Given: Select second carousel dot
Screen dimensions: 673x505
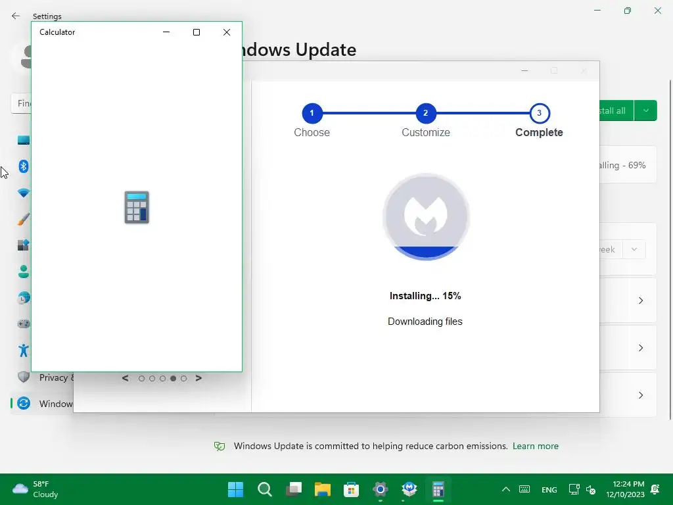Looking at the screenshot, I should 152,378.
